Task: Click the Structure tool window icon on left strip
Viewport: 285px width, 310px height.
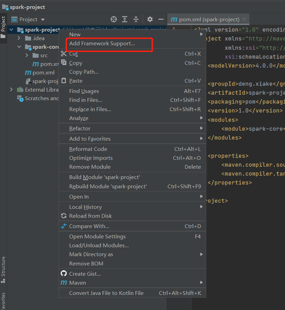Action: (3, 281)
